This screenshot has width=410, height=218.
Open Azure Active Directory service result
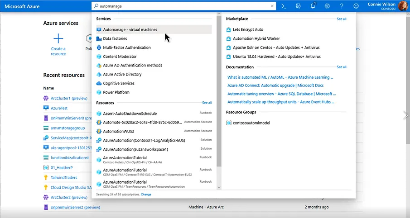click(x=122, y=74)
